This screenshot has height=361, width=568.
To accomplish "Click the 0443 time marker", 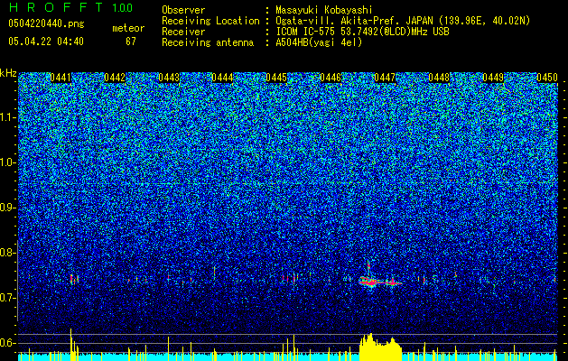I will pyautogui.click(x=169, y=78).
